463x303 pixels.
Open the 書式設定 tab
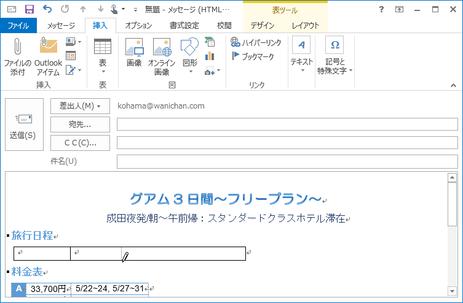point(184,26)
